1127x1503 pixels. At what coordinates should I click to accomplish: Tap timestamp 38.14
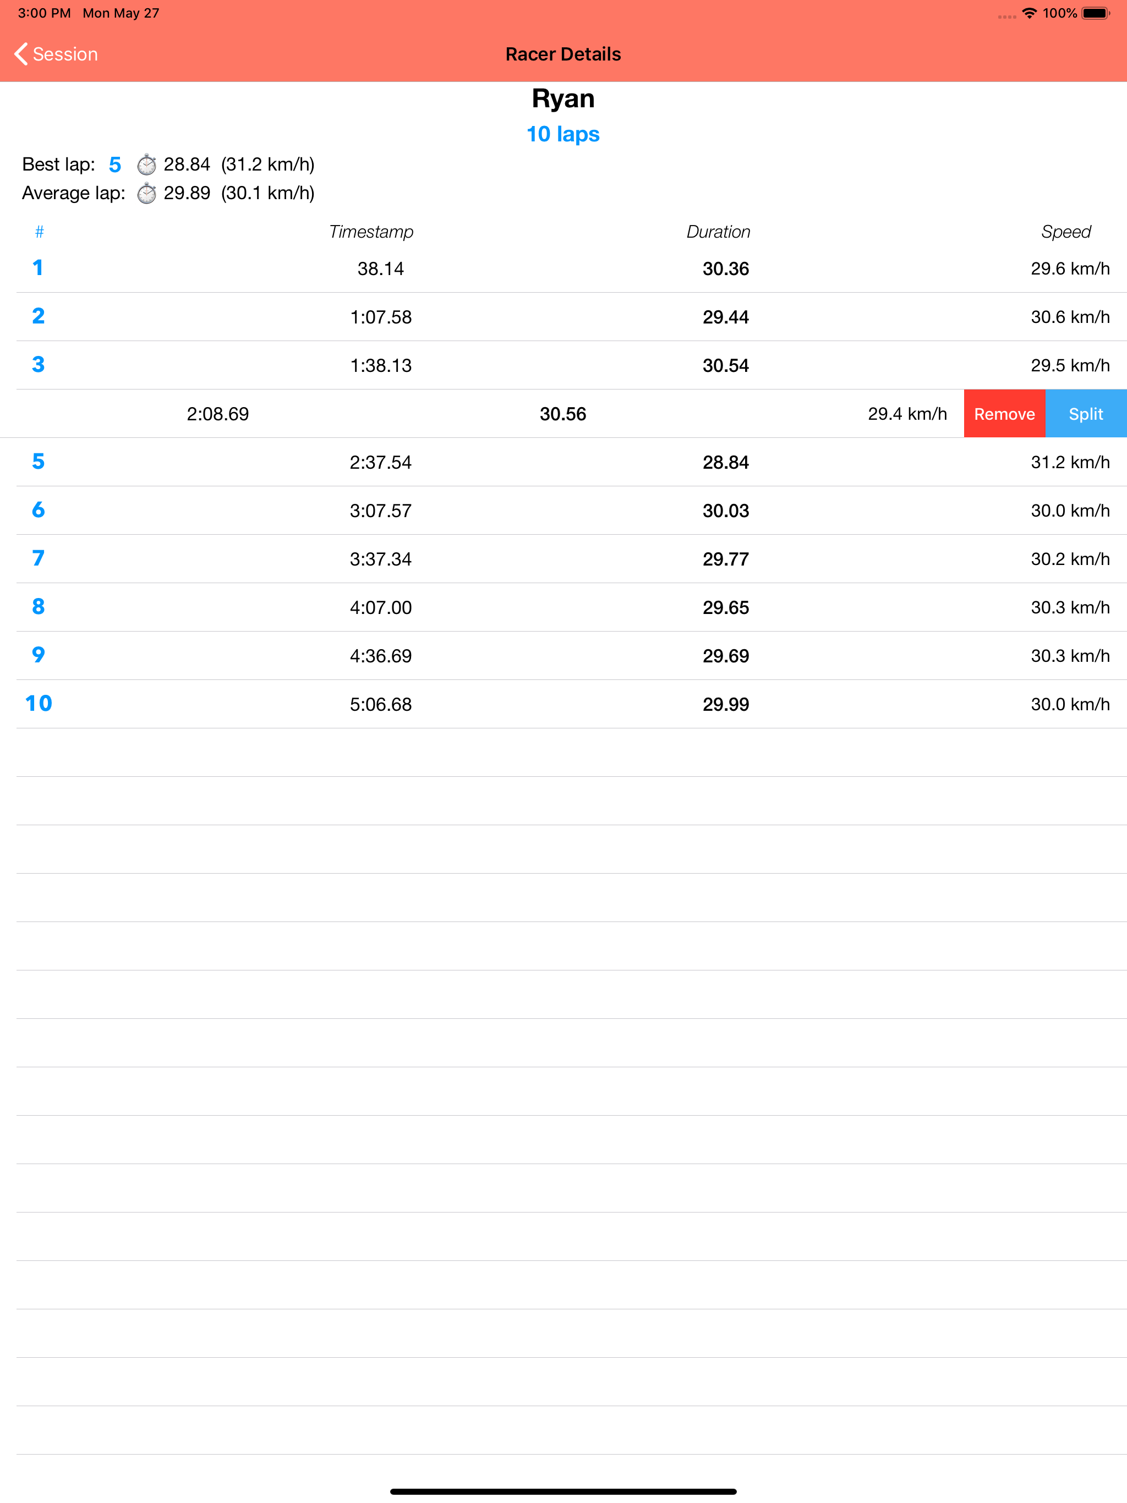pyautogui.click(x=381, y=268)
